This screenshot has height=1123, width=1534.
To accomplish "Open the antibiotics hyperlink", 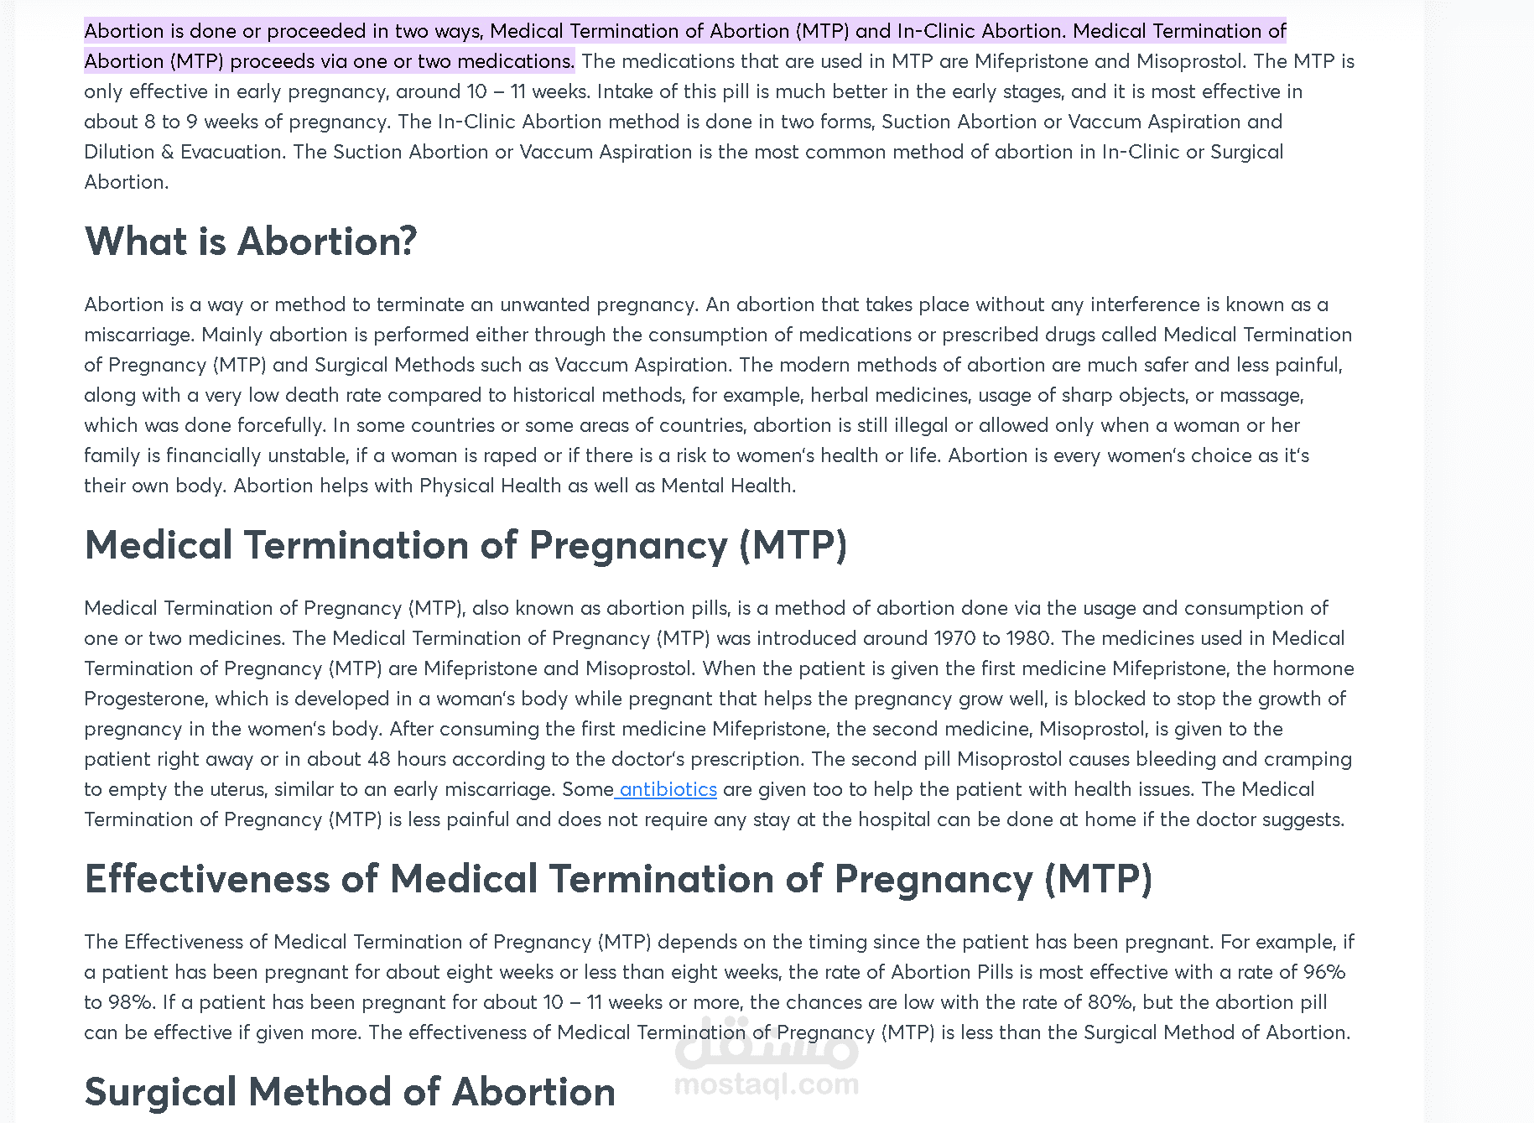I will tap(668, 789).
